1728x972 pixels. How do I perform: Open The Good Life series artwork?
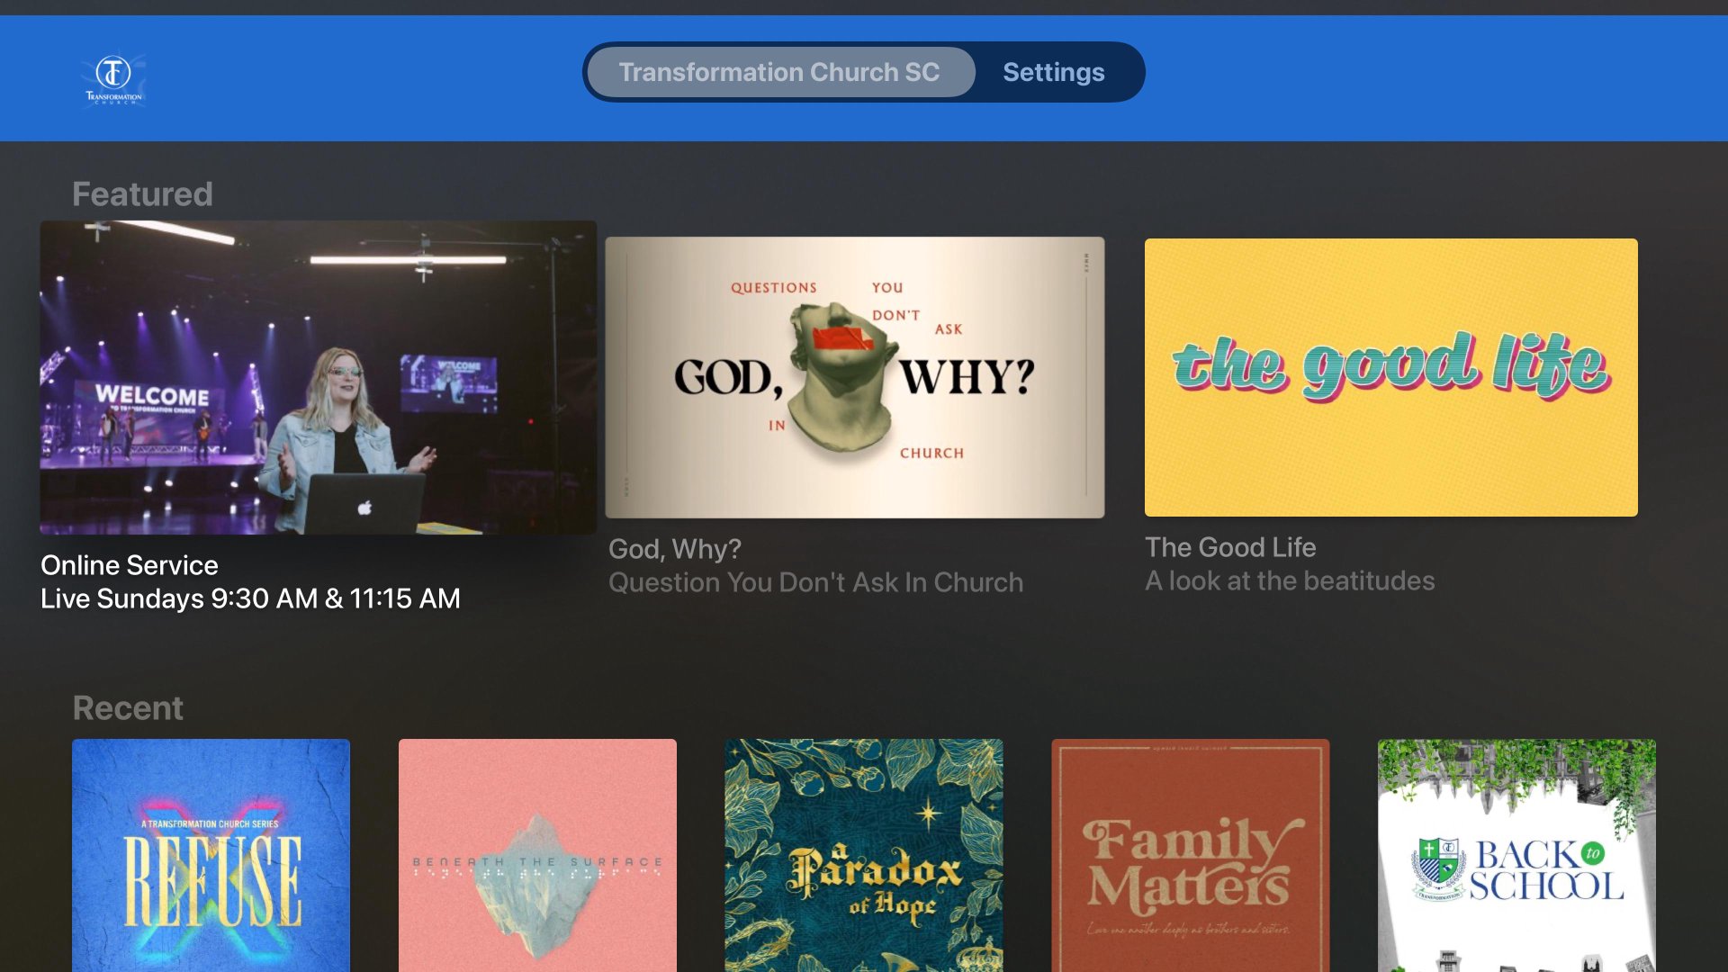[1390, 377]
